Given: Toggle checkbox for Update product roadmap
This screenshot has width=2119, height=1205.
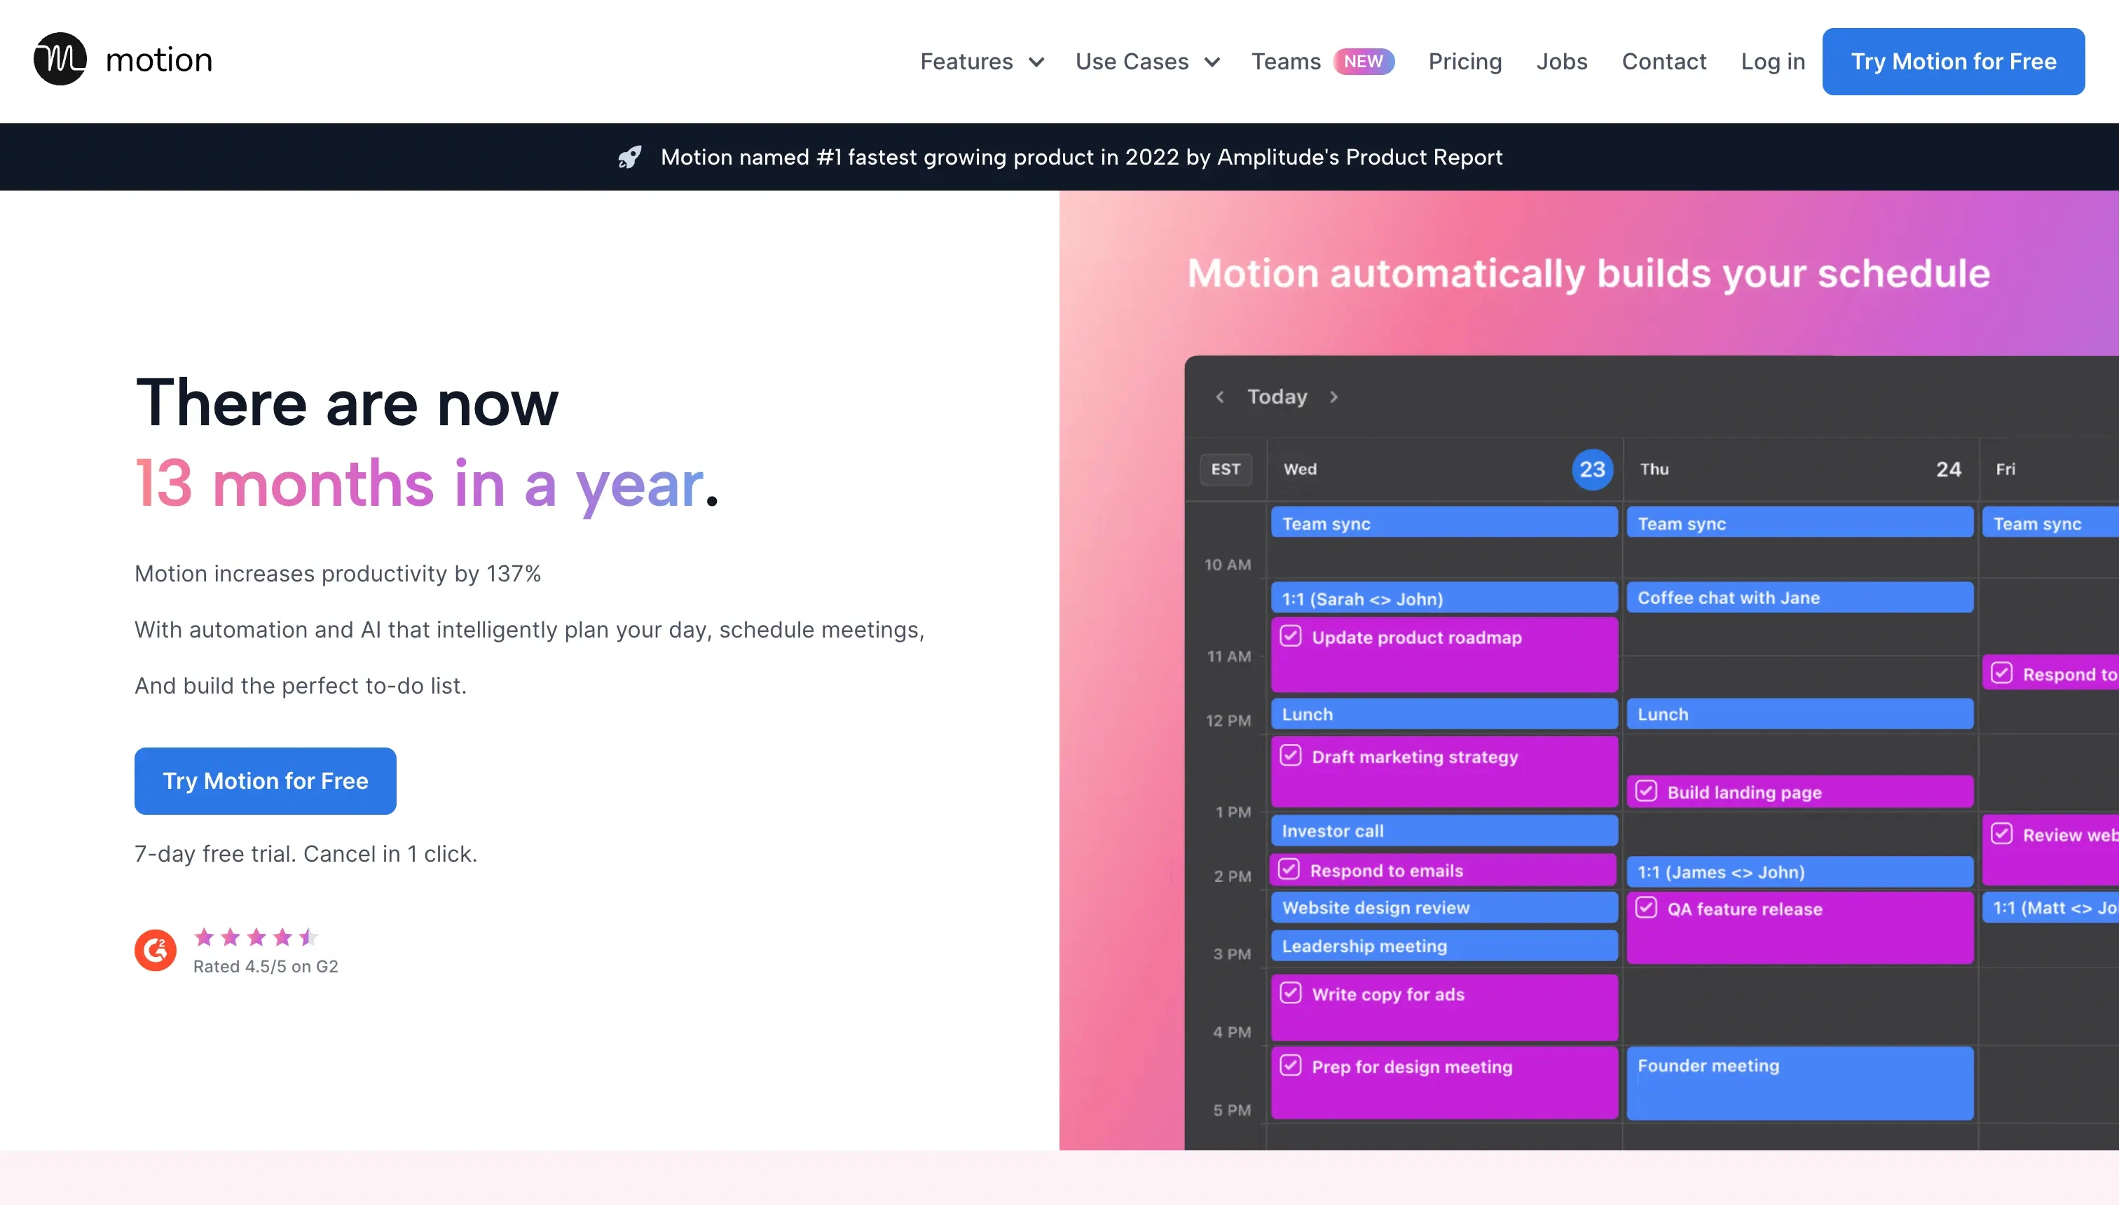Looking at the screenshot, I should [1289, 636].
